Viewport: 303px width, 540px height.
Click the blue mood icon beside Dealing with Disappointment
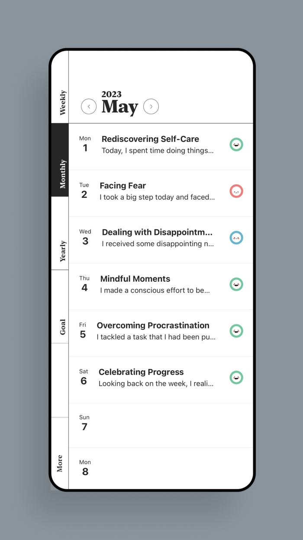[x=236, y=237]
